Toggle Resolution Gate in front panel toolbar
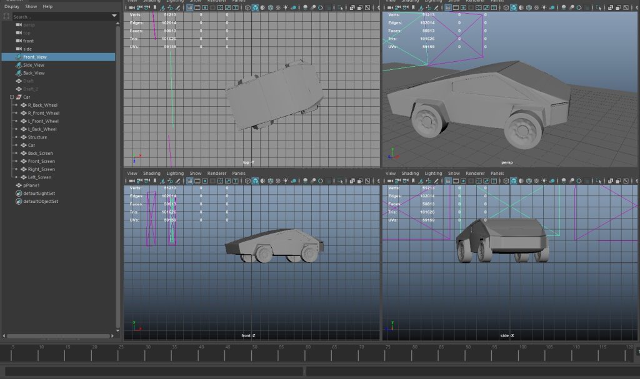This screenshot has height=379, width=640. [x=205, y=180]
